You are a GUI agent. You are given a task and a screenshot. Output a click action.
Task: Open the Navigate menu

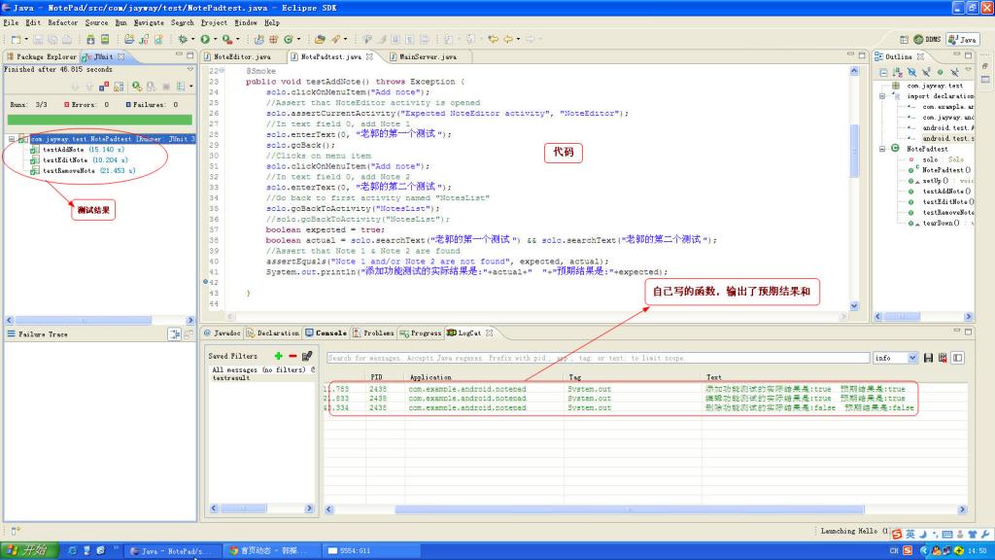pyautogui.click(x=149, y=23)
